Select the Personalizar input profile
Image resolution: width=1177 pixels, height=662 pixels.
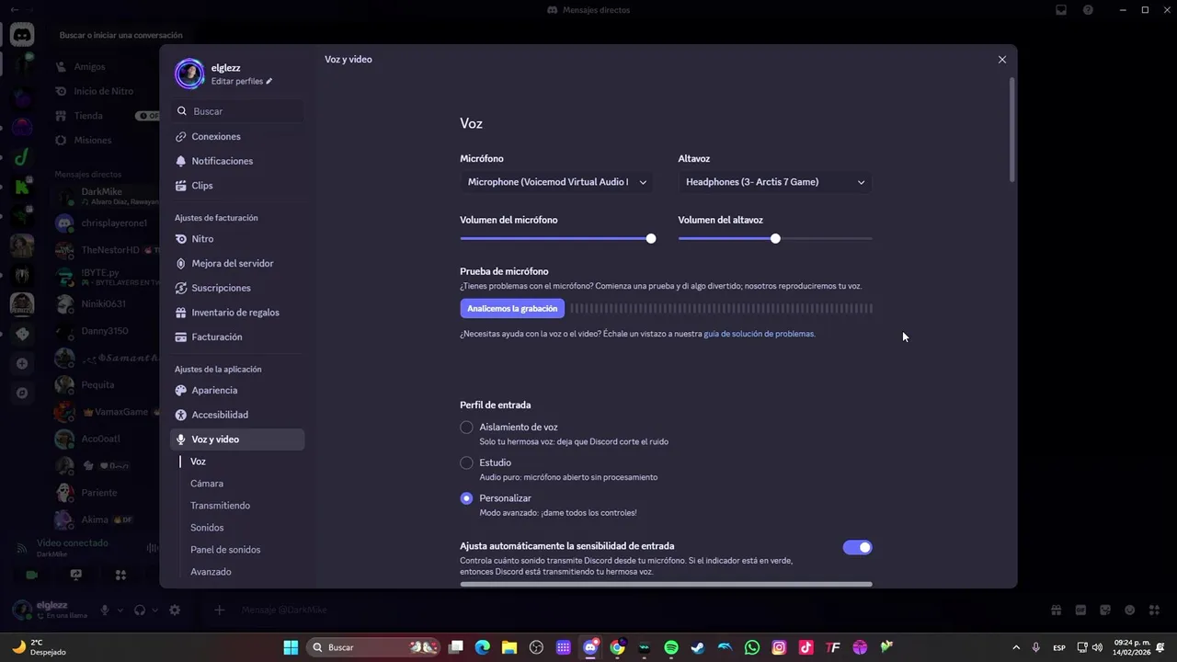[466, 498]
